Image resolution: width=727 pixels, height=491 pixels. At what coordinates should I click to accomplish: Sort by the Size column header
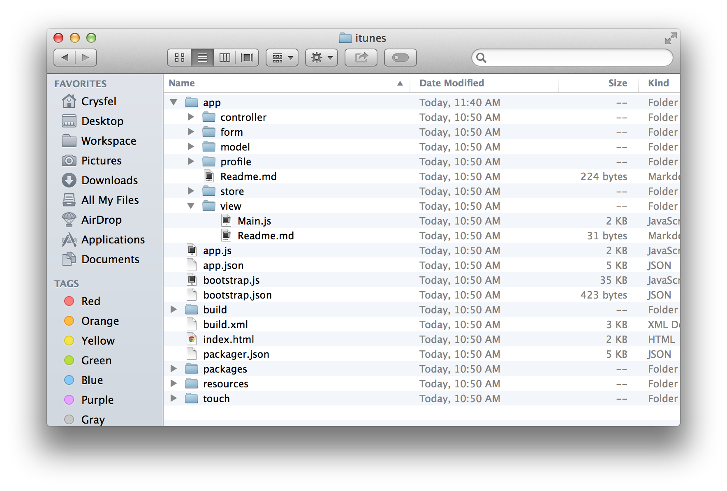click(599, 83)
